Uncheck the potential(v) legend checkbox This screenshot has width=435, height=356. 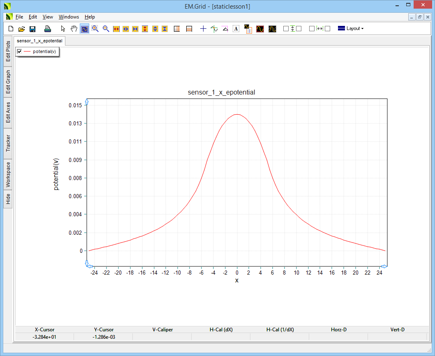[20, 51]
